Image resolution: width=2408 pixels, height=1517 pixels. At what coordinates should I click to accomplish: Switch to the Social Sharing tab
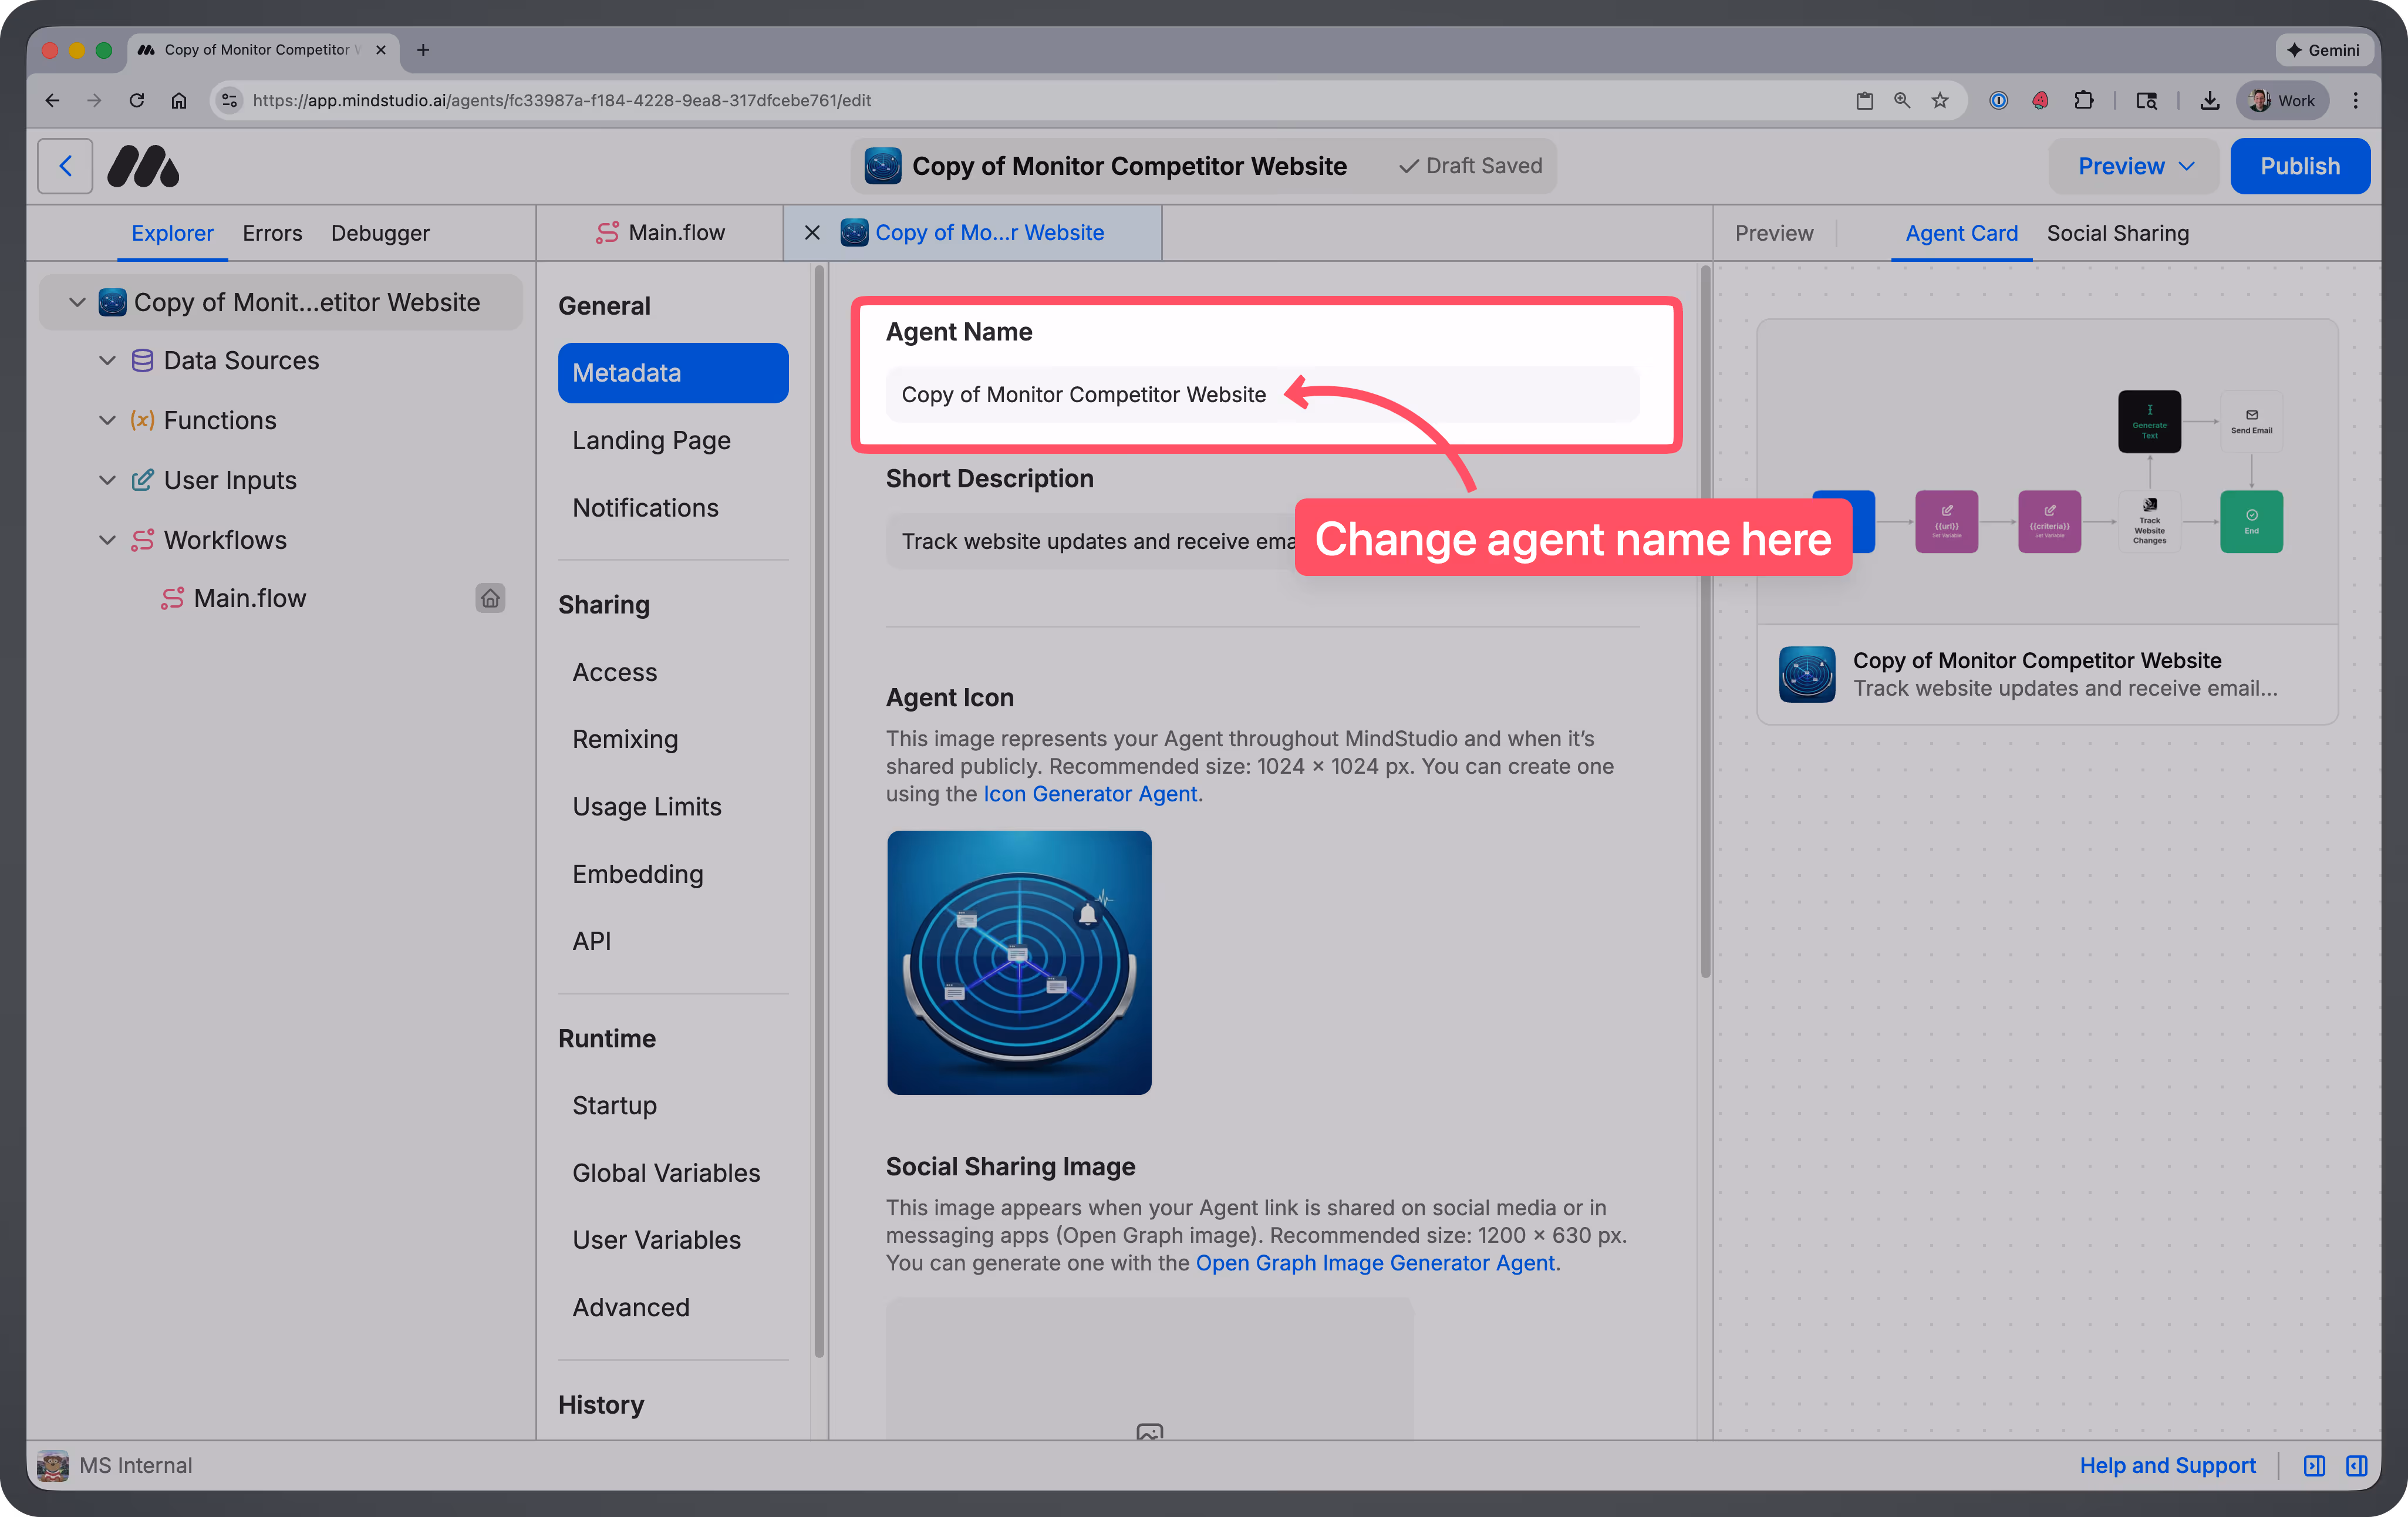click(2117, 233)
